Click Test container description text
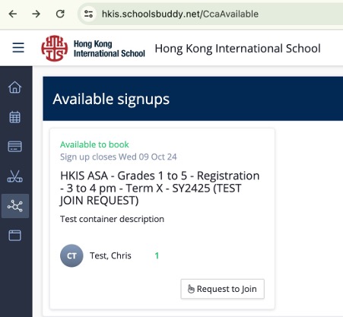 (112, 219)
